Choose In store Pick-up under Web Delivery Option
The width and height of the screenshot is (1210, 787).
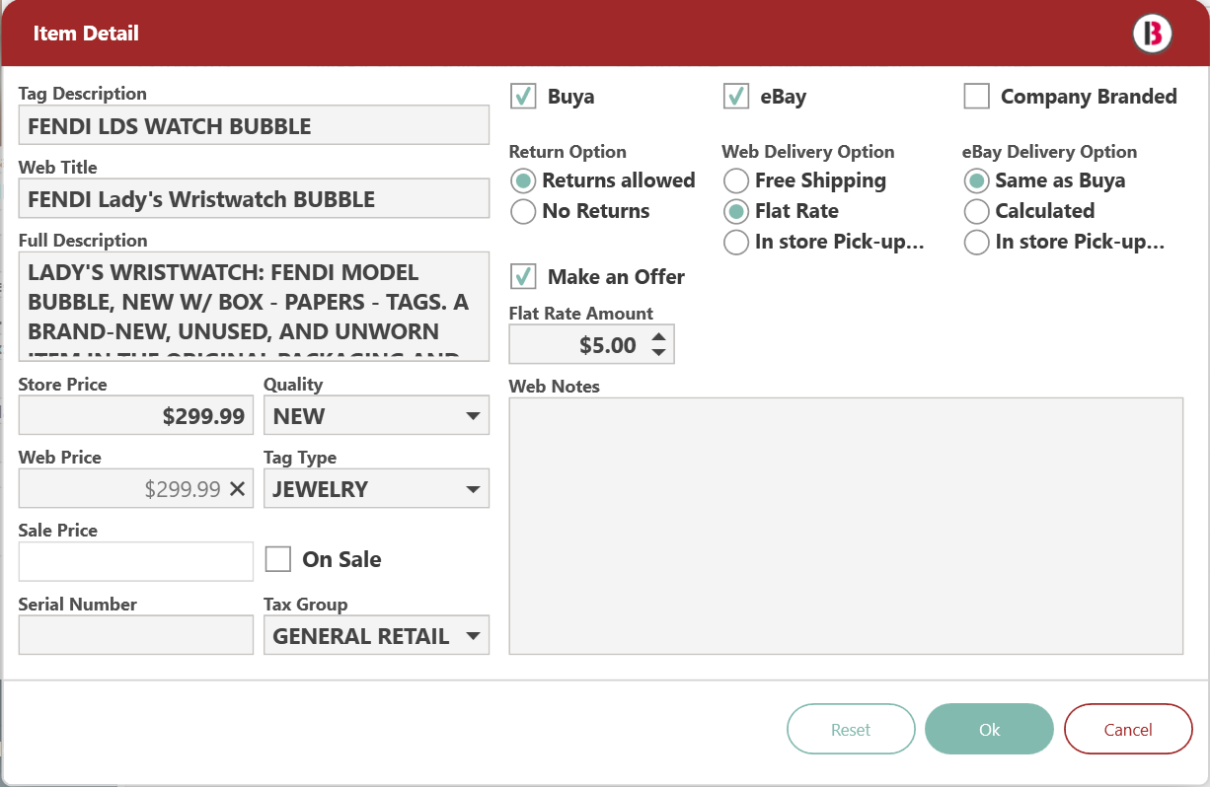pyautogui.click(x=736, y=242)
